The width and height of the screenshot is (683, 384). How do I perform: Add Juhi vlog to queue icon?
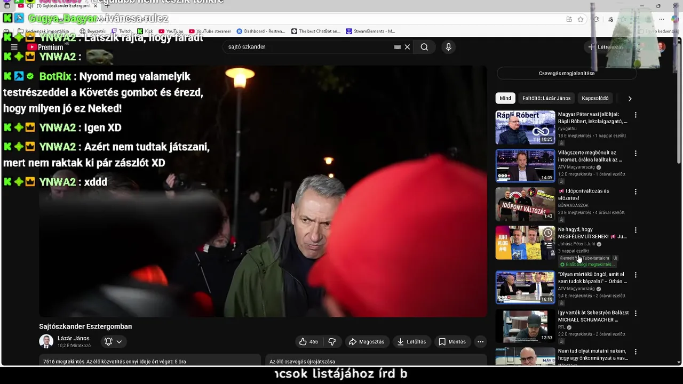(x=548, y=246)
